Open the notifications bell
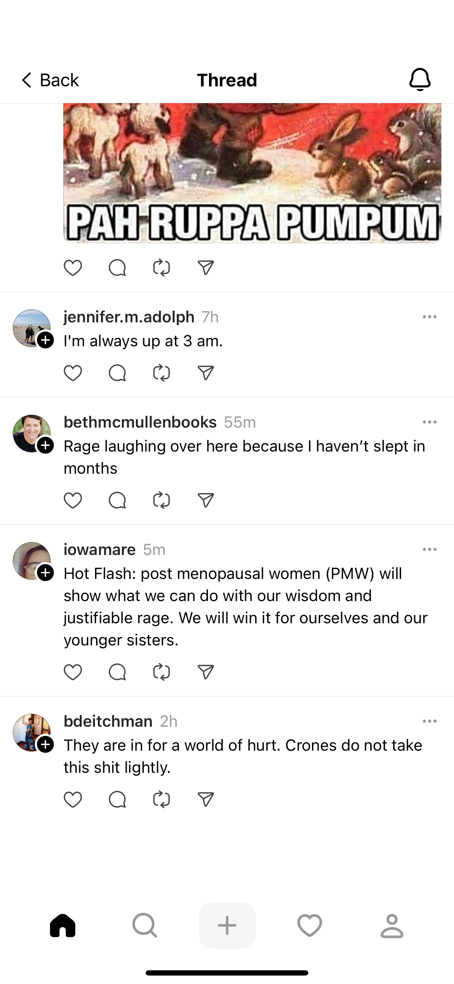 click(420, 80)
